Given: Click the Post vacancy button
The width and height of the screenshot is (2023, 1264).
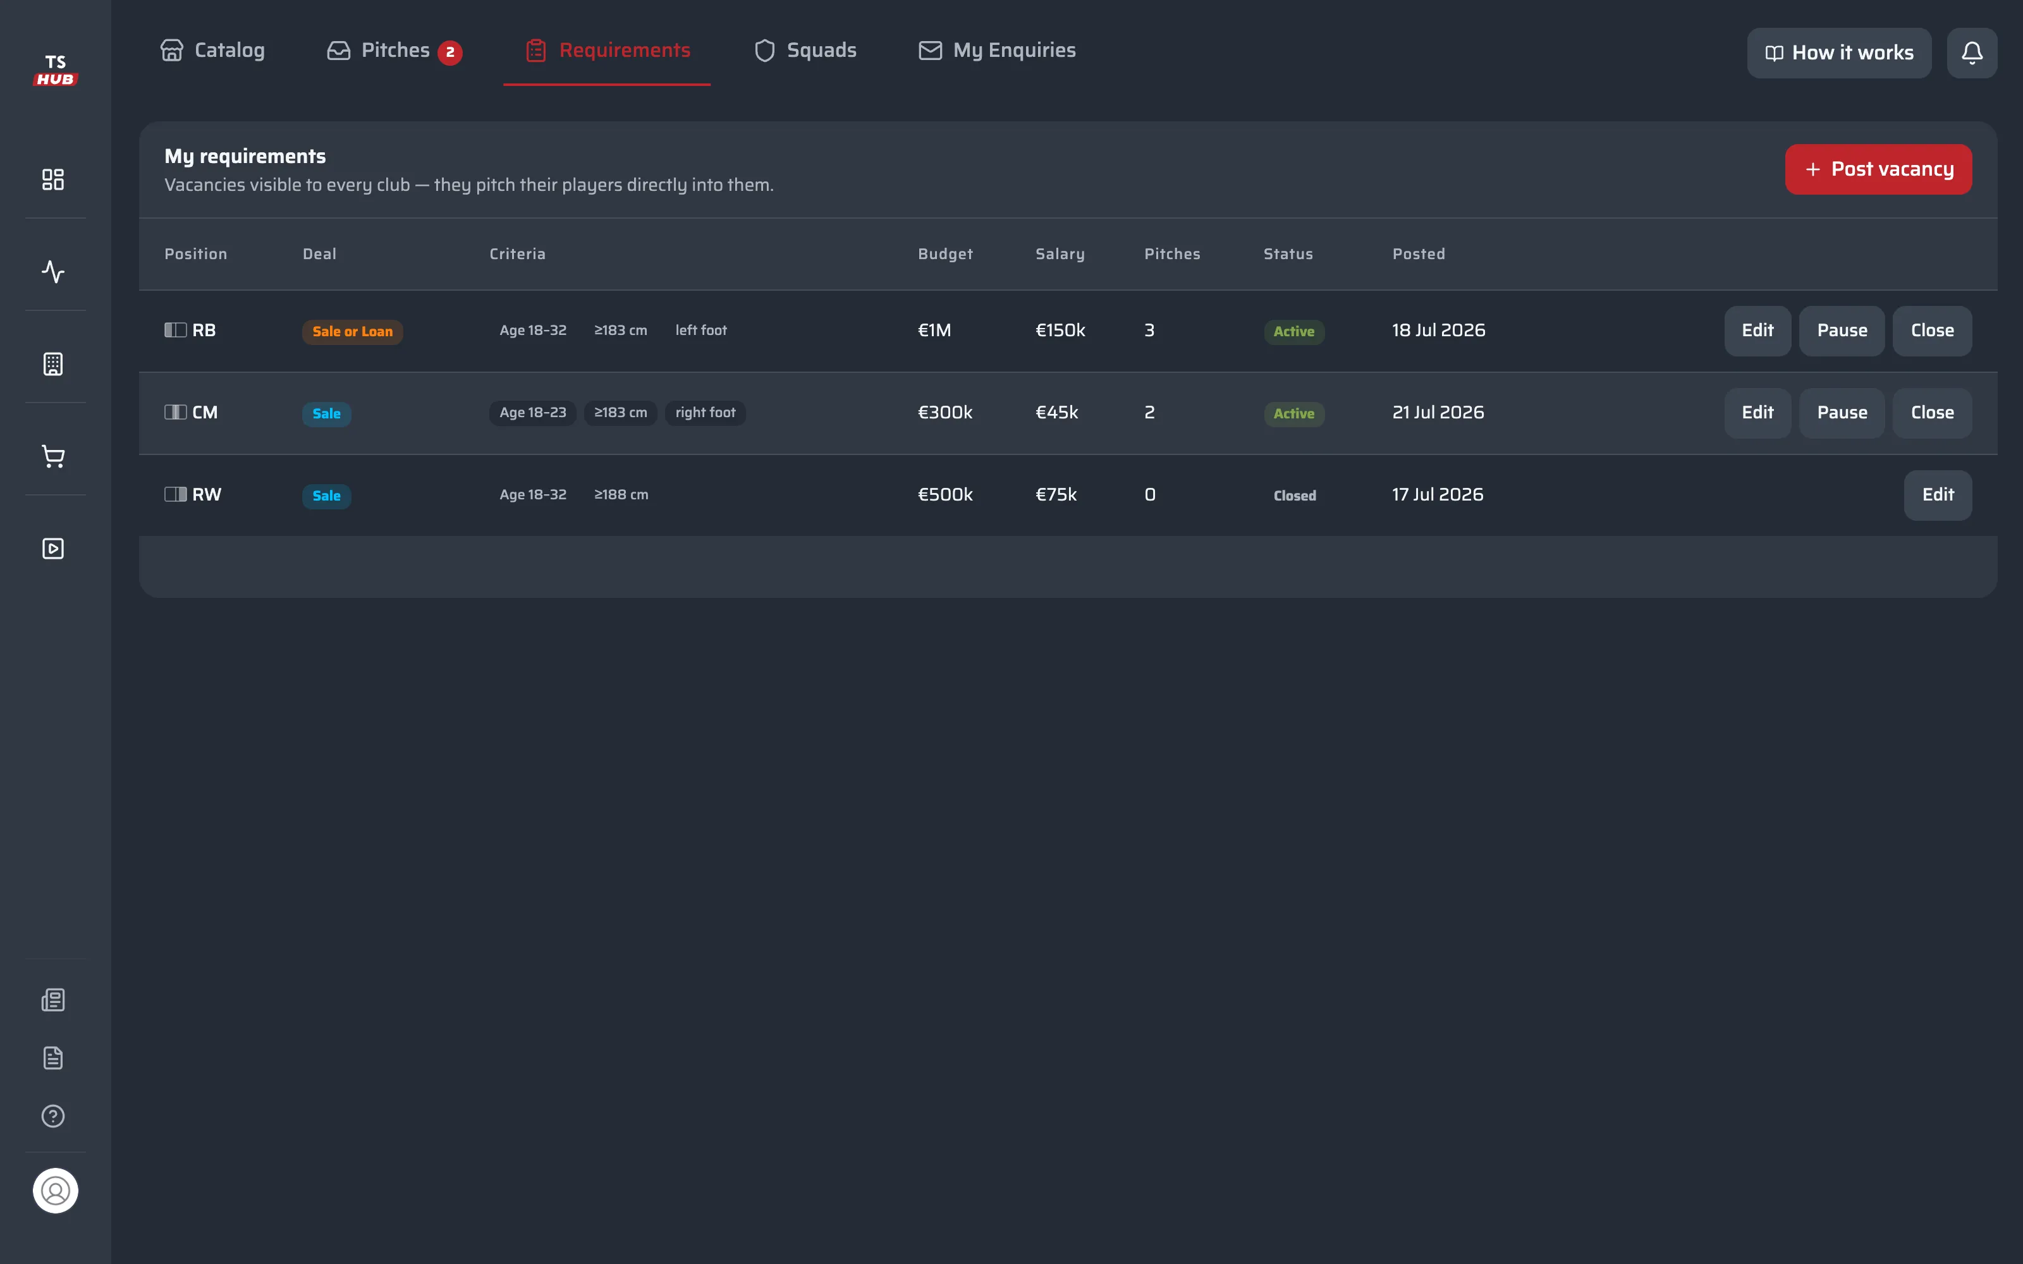Looking at the screenshot, I should tap(1878, 170).
